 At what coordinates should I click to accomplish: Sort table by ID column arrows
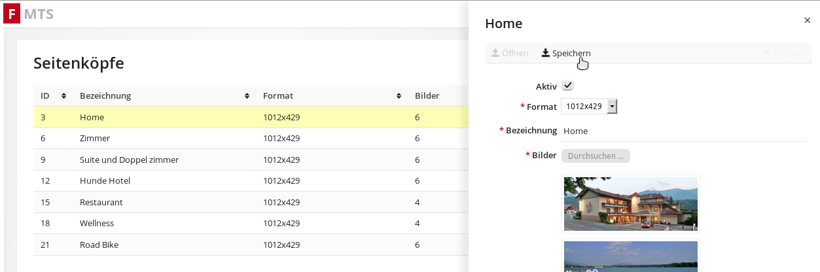pos(63,96)
